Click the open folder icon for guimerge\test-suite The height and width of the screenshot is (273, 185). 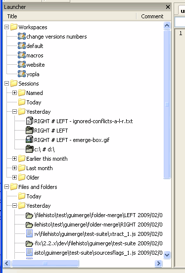click(29, 244)
